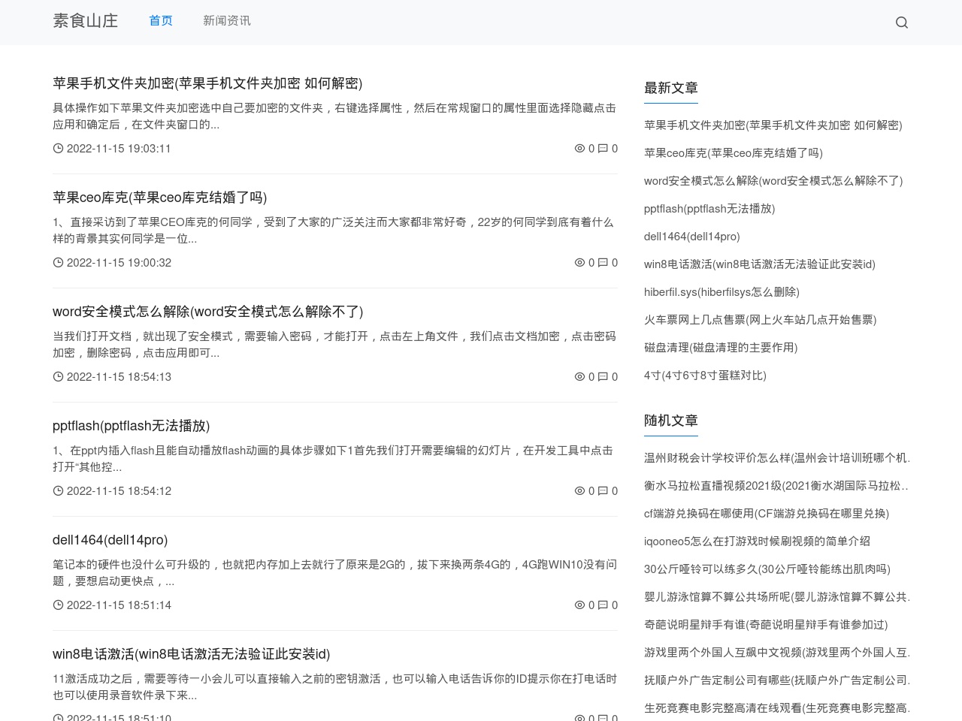Open random article 生死竞赛电影完整高清在线观看
This screenshot has width=962, height=721.
(x=777, y=708)
